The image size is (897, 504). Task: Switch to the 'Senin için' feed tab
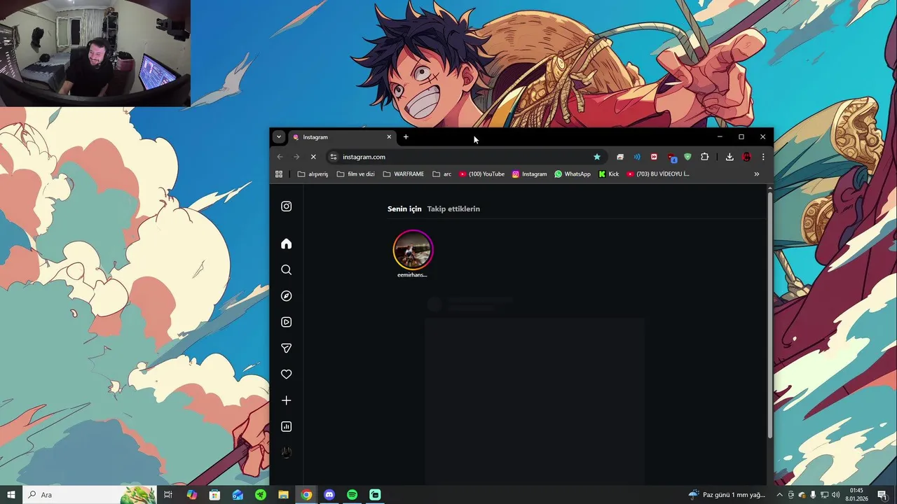[404, 209]
